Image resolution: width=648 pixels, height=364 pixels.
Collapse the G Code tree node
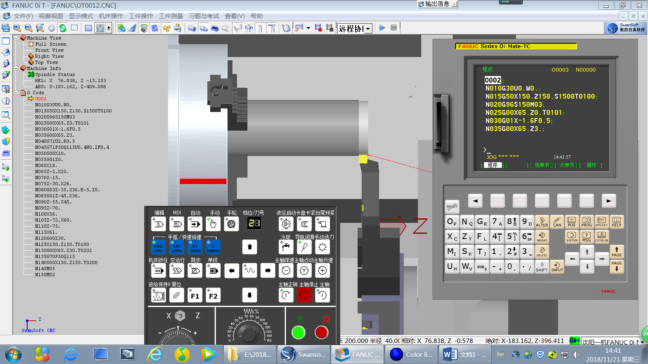[16, 93]
